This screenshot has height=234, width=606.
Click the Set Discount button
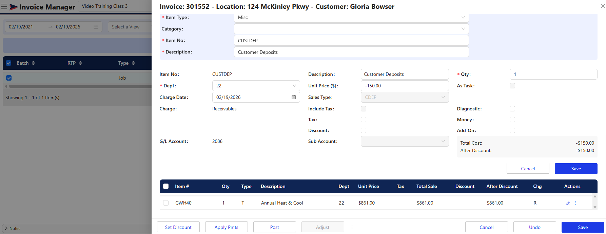(178, 227)
